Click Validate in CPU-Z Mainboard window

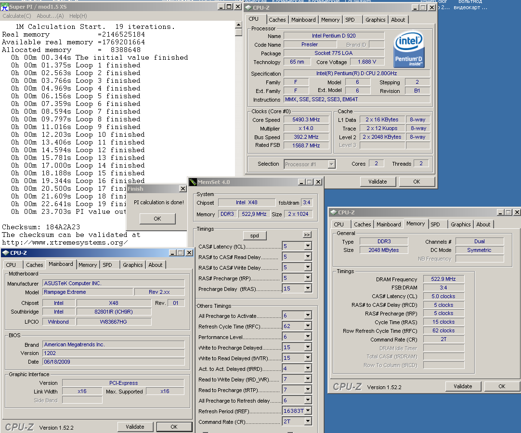coord(135,427)
